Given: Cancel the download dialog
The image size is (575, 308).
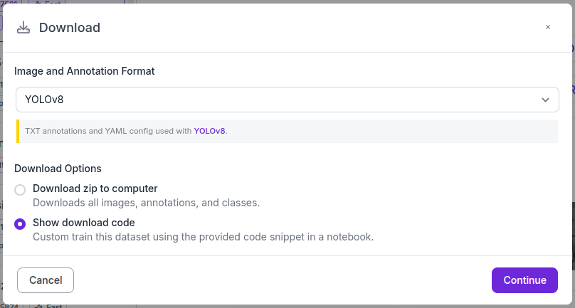Looking at the screenshot, I should tap(46, 280).
